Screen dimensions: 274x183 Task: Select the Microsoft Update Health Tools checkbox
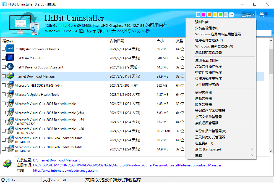point(4,94)
